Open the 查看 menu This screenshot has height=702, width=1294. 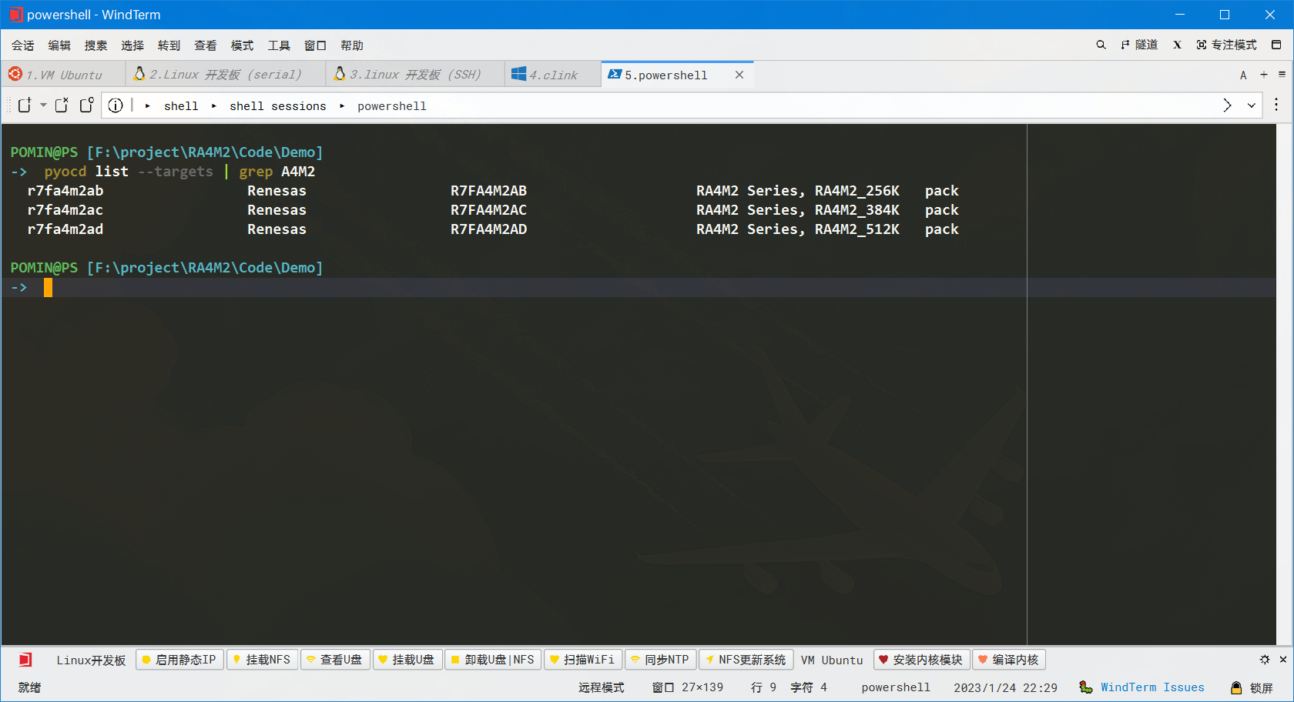206,45
